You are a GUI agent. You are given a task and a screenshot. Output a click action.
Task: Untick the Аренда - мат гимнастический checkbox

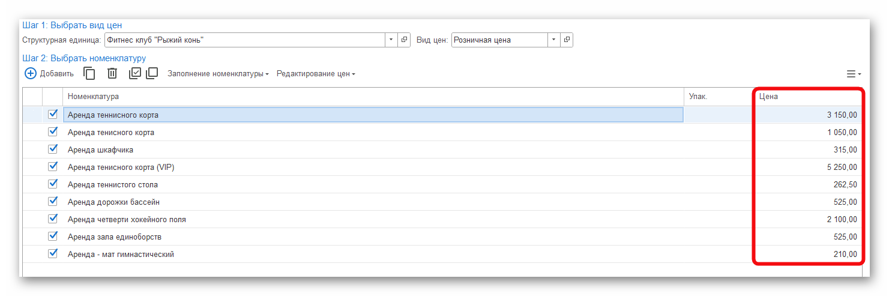tap(53, 253)
